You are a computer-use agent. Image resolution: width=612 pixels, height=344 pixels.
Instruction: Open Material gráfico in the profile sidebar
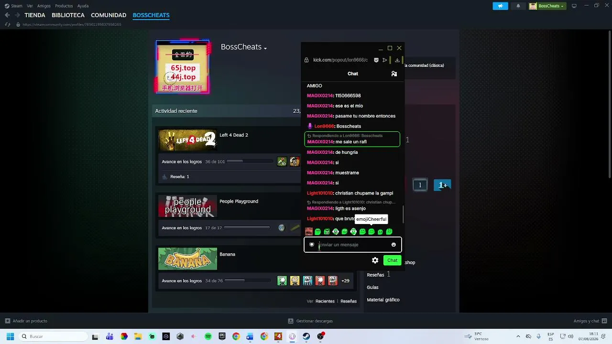click(383, 300)
